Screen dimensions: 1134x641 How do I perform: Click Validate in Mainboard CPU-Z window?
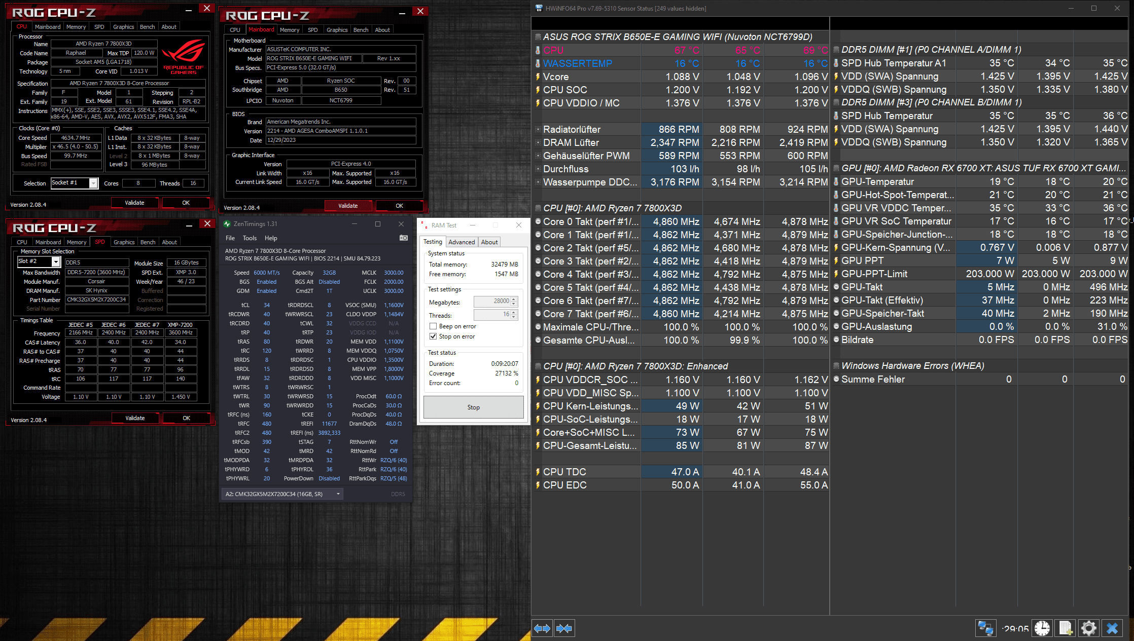point(348,206)
